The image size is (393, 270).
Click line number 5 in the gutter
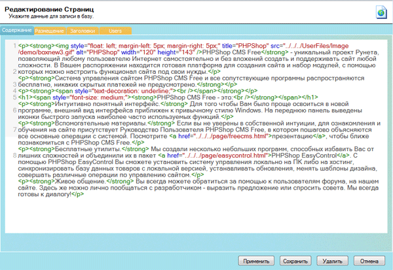[15, 97]
